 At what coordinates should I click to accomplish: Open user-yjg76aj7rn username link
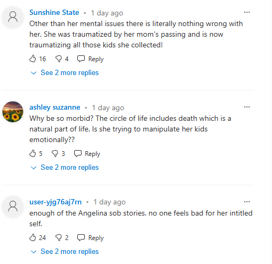(55, 202)
